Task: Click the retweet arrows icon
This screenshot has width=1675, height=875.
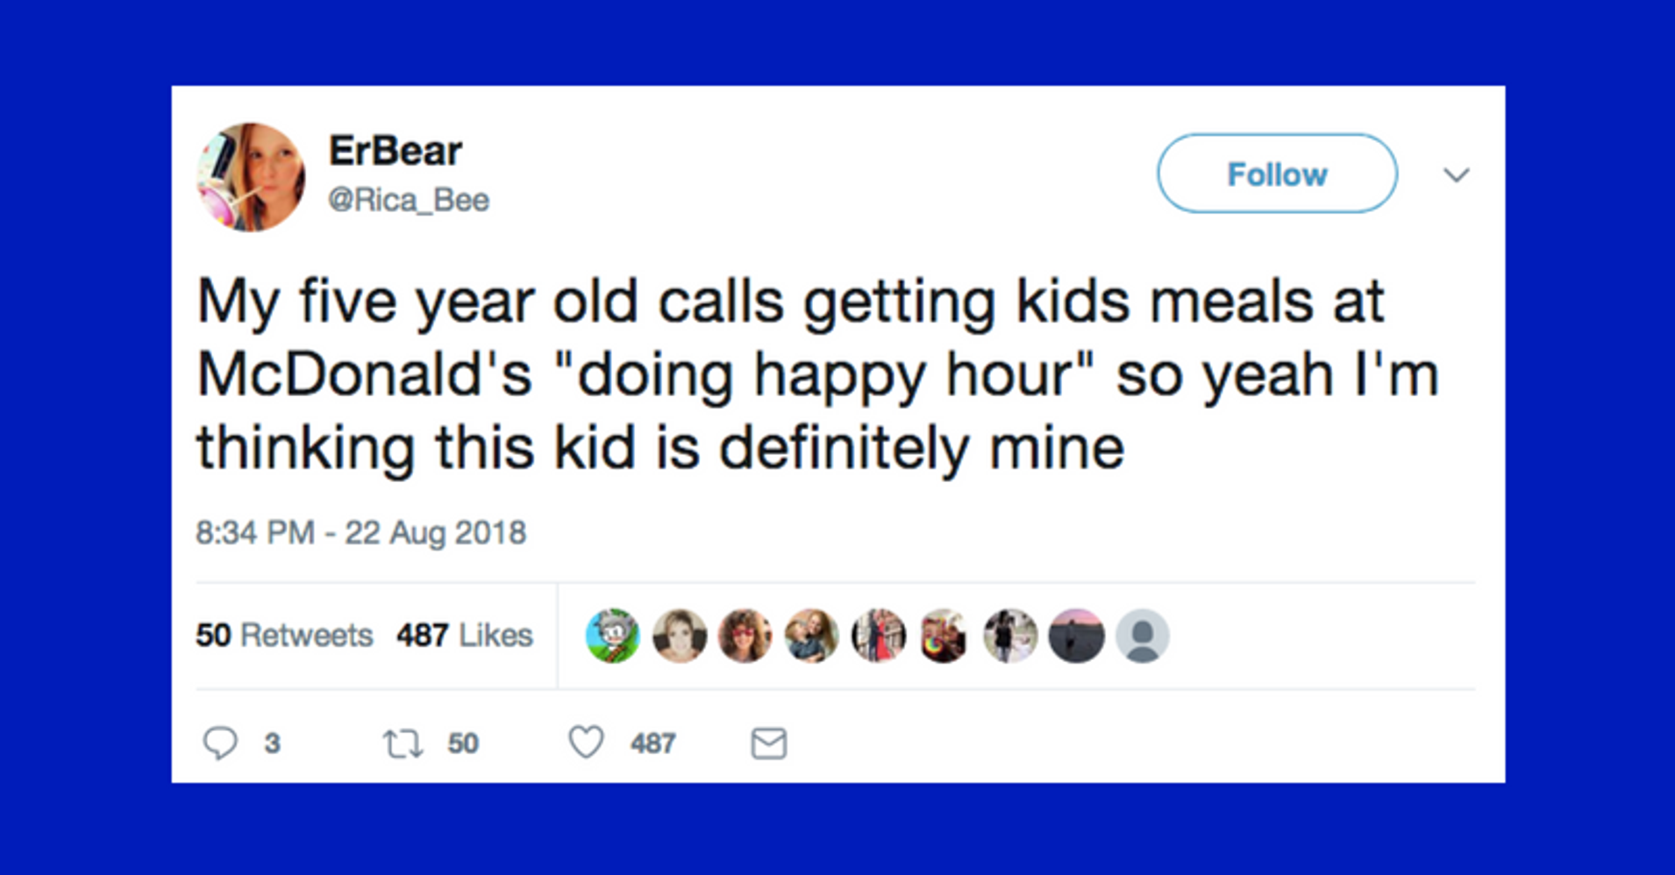Action: pyautogui.click(x=403, y=743)
